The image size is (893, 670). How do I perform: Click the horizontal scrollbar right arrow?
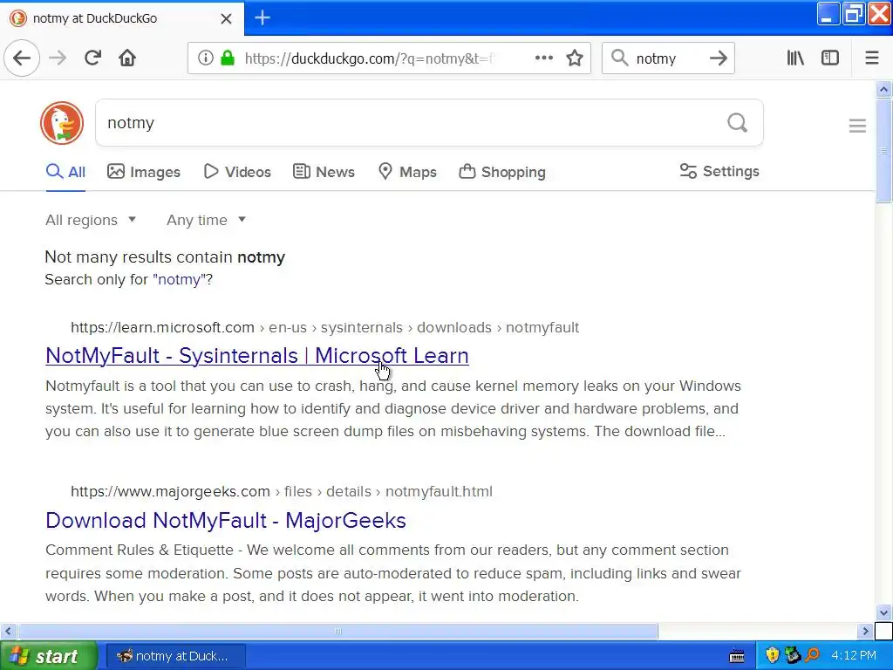(865, 631)
